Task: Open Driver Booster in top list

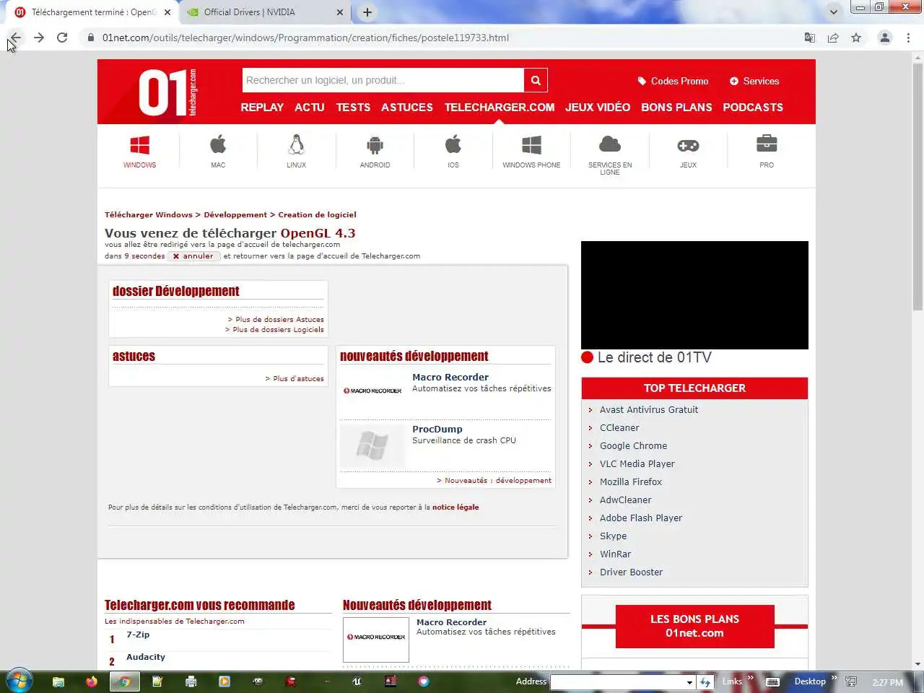Action: [631, 572]
